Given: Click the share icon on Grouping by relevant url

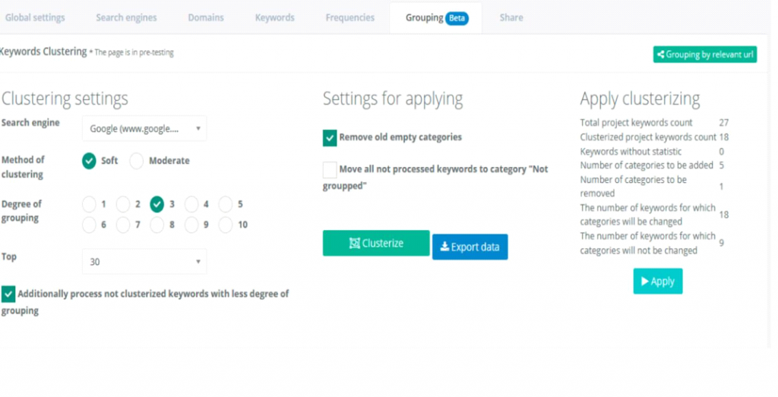Looking at the screenshot, I should point(661,55).
